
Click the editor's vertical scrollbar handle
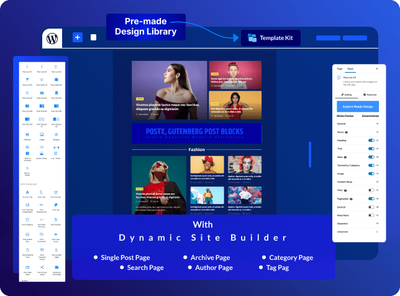coord(309,151)
